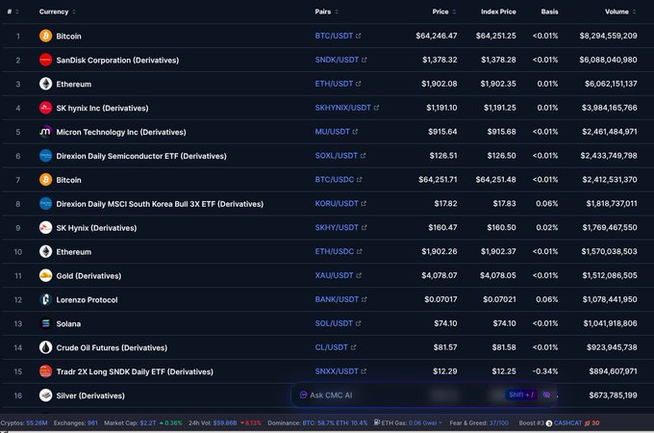
Task: Open the BANK/USDT pair link
Action: tap(337, 299)
